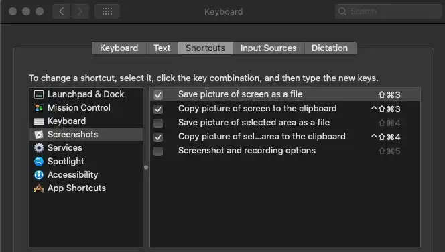
Task: Click the Spotlight magnifier icon
Action: point(39,162)
